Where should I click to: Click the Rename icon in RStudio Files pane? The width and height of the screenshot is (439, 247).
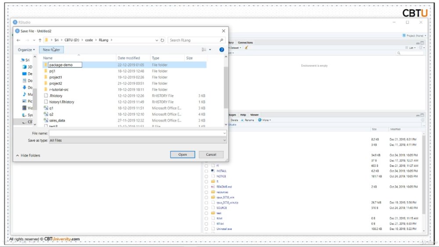tap(242, 120)
